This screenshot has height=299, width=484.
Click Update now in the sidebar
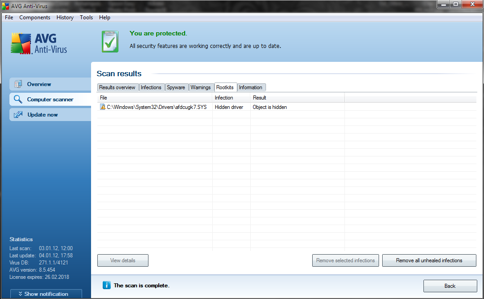50,114
